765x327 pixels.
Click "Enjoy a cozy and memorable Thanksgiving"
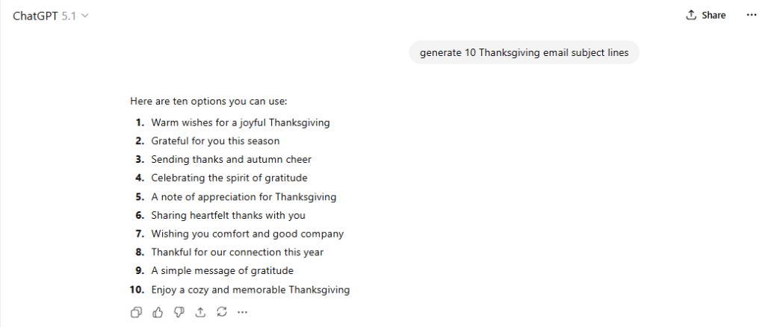(x=250, y=290)
